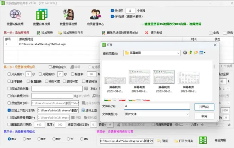Click the 打开文件夹 icon
The height and width of the screenshot is (148, 234).
point(176,141)
